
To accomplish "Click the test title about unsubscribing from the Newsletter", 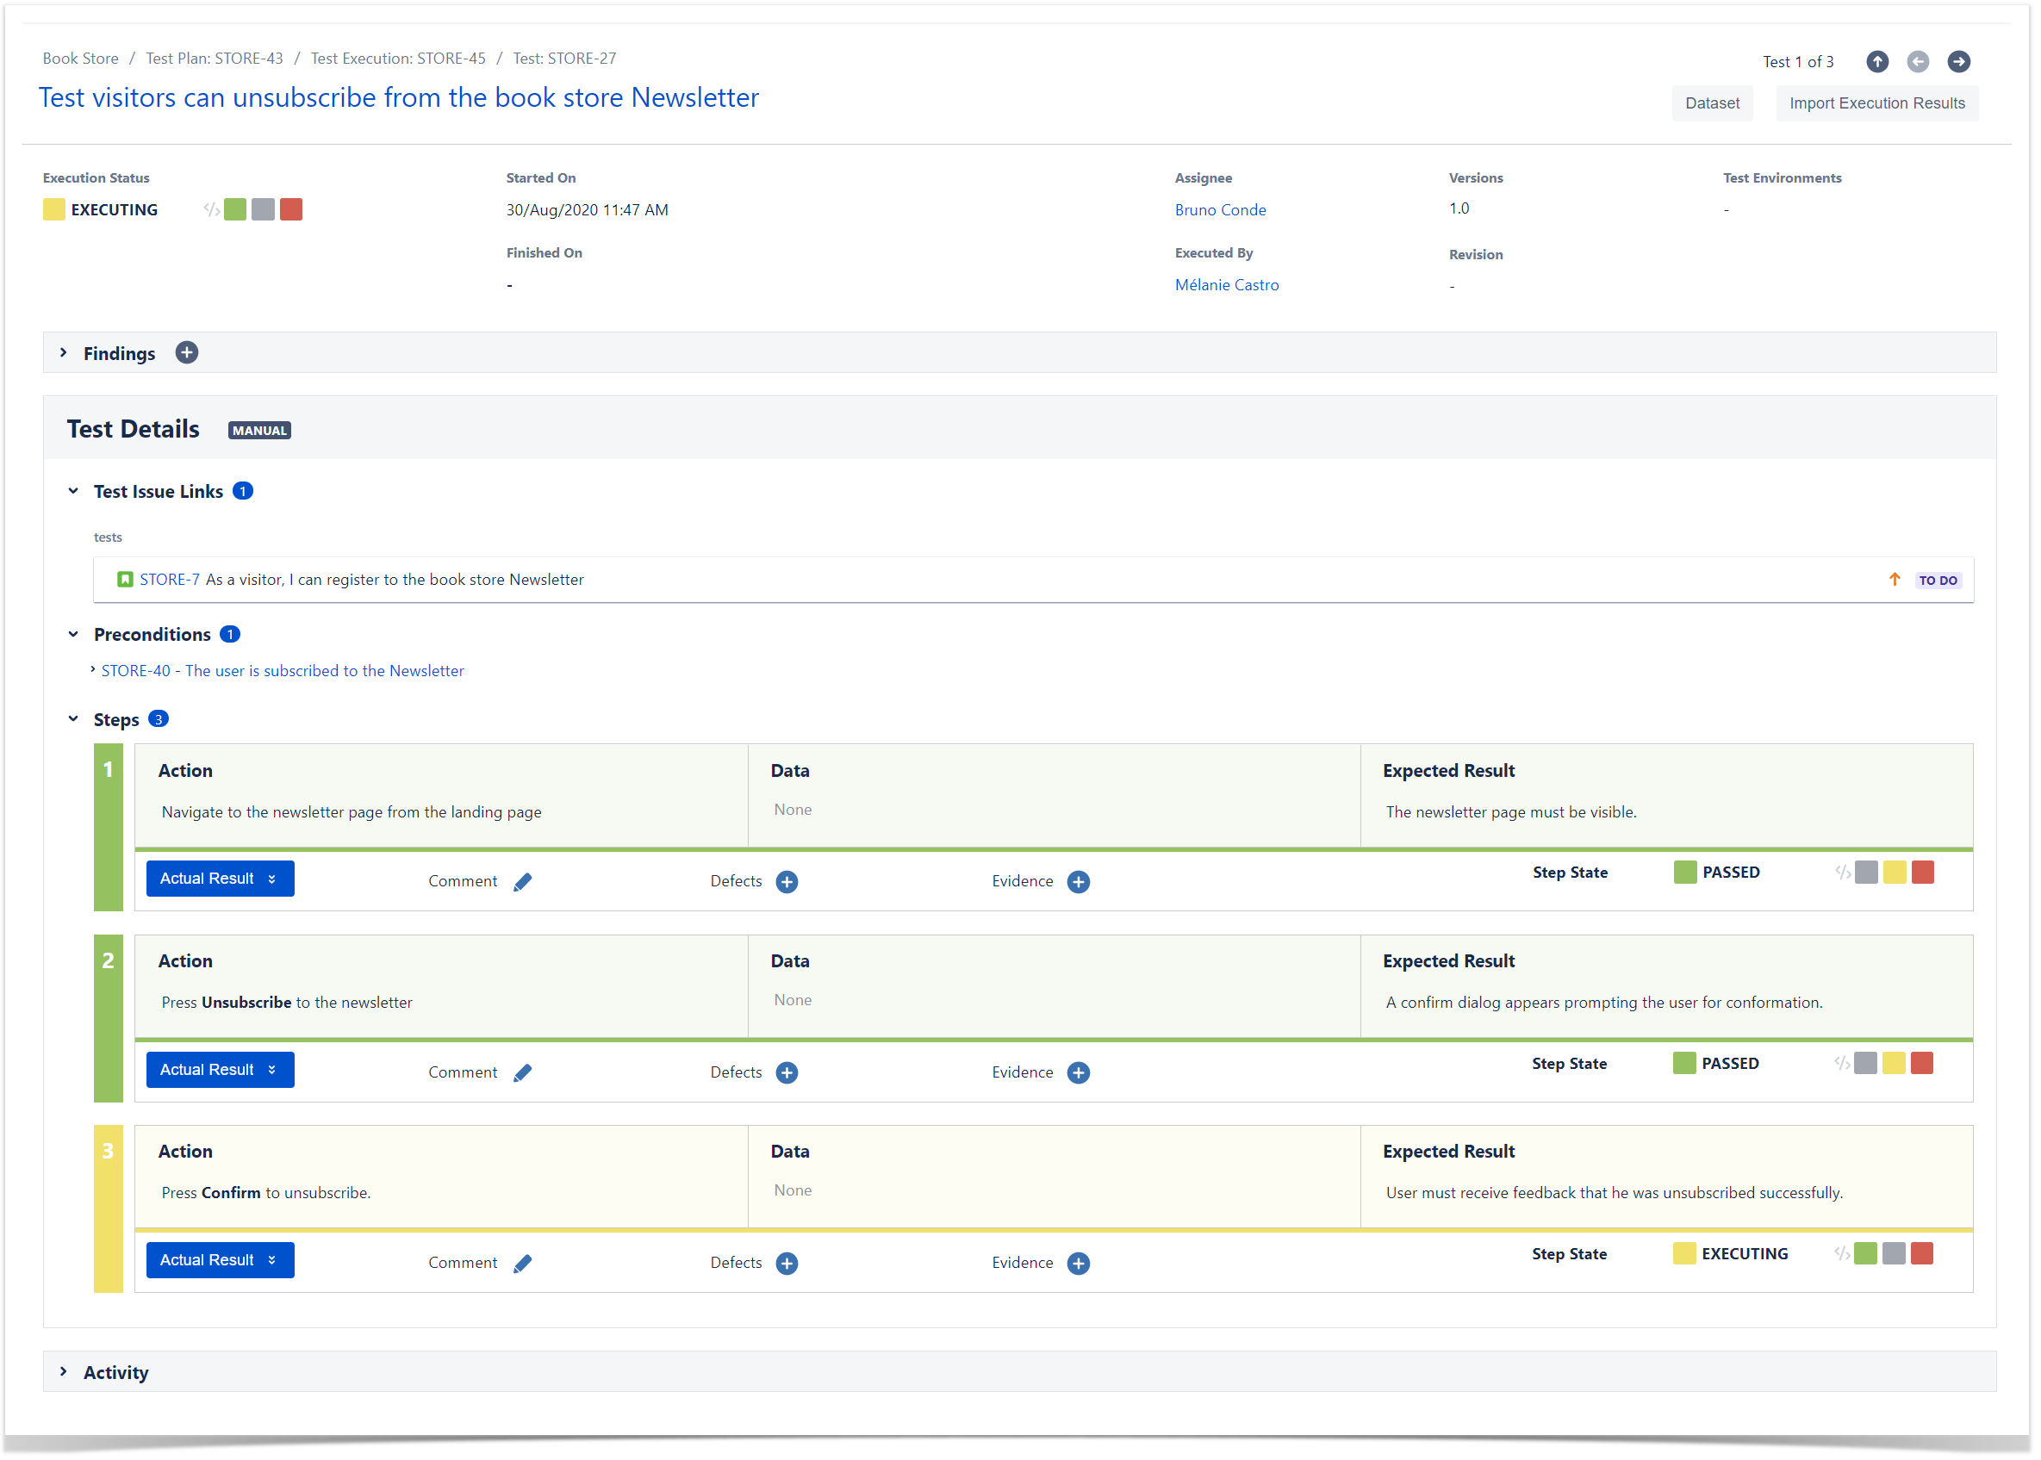I will 398,97.
